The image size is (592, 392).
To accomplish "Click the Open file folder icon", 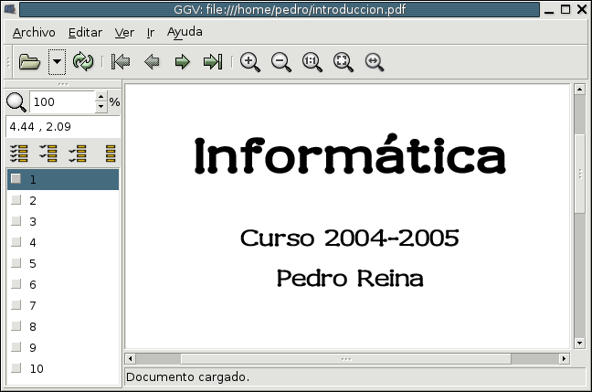I will tap(29, 62).
